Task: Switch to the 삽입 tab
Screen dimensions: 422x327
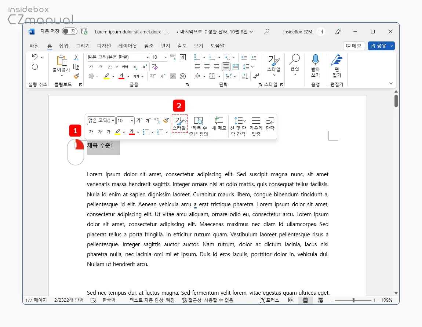Action: click(x=64, y=46)
